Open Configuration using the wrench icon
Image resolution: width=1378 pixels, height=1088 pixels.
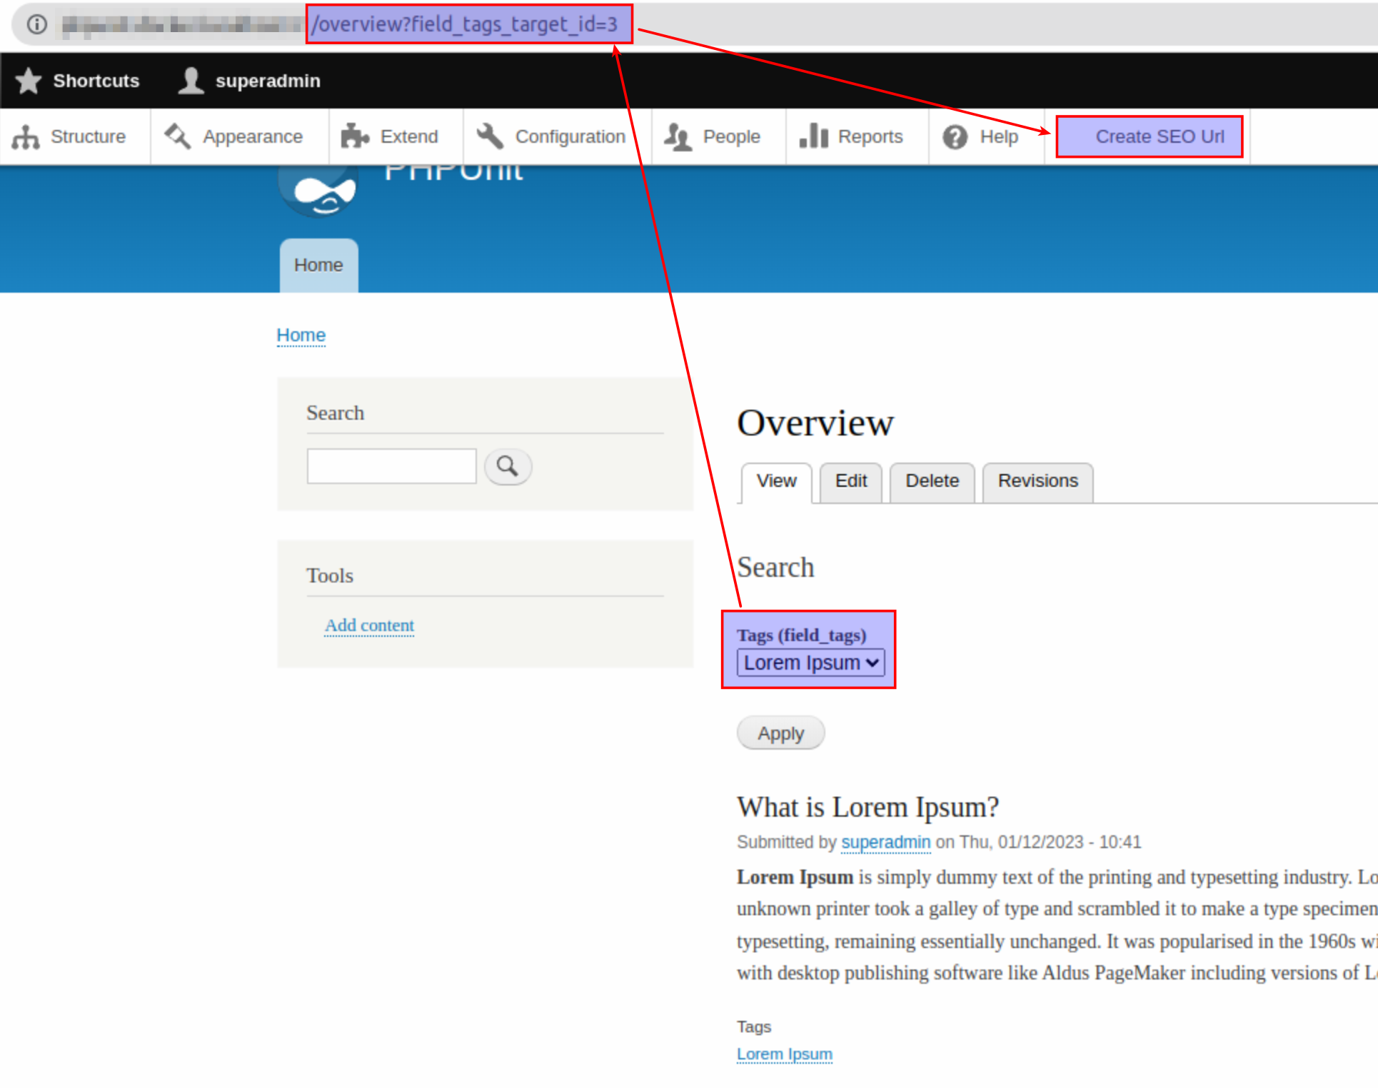489,136
